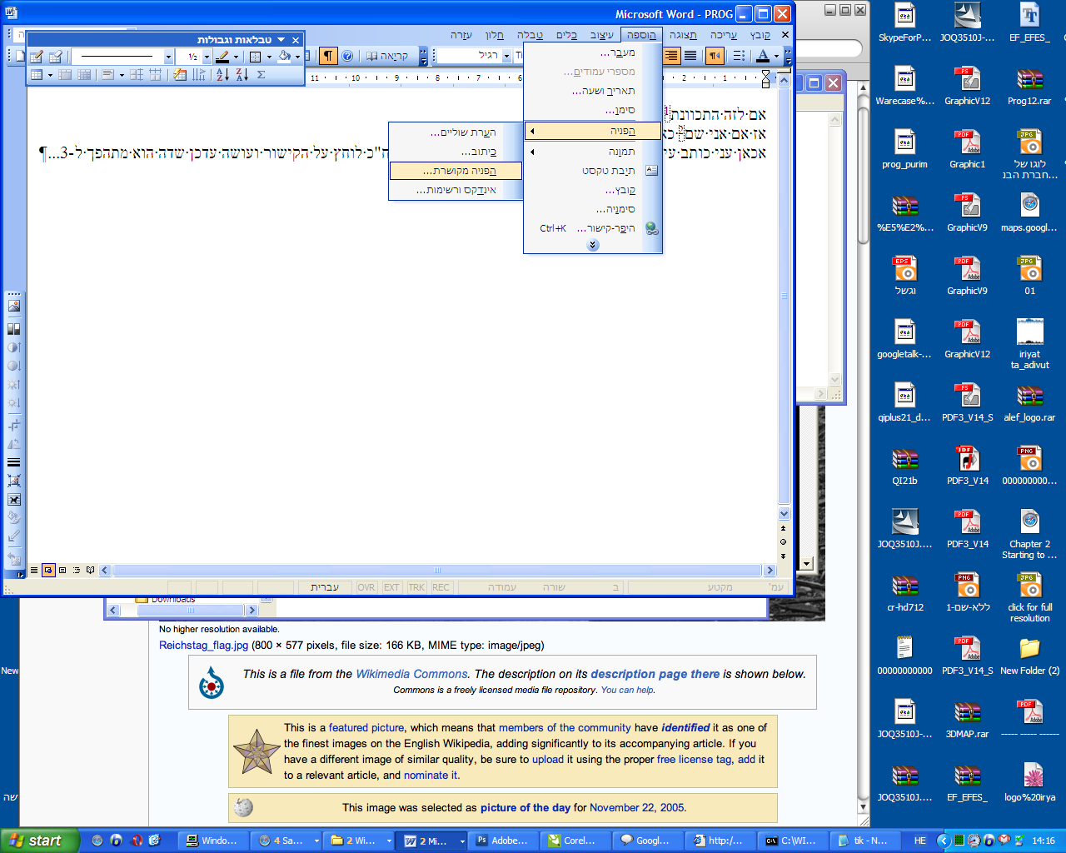Image resolution: width=1066 pixels, height=853 pixels.
Task: Open the Reichstag_flag.jpg link
Action: (203, 646)
